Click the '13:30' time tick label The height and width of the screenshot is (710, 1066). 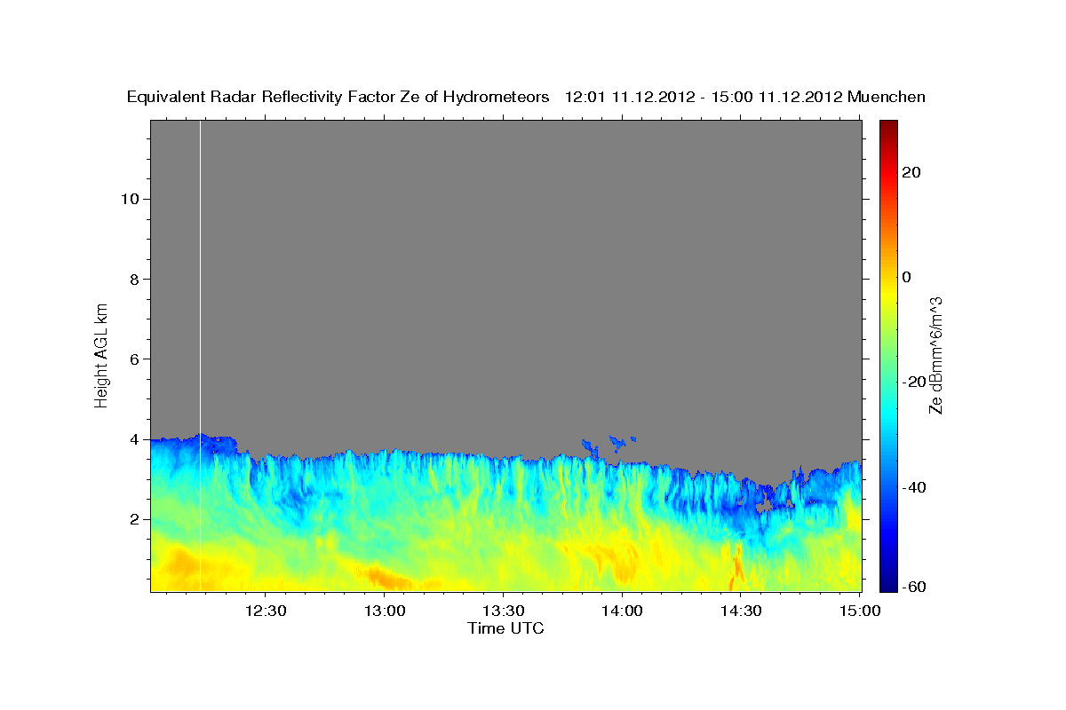[504, 611]
